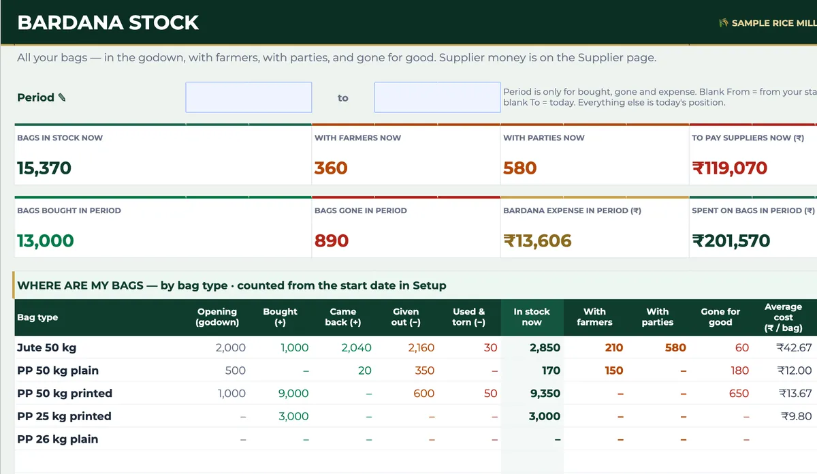Click the Gone for good column header

(720, 317)
